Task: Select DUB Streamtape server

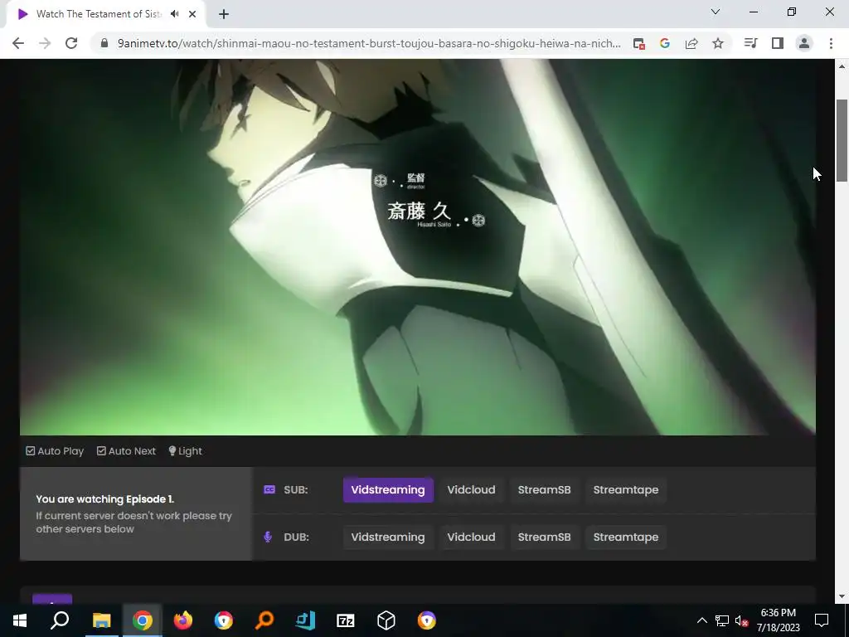Action: pyautogui.click(x=626, y=537)
